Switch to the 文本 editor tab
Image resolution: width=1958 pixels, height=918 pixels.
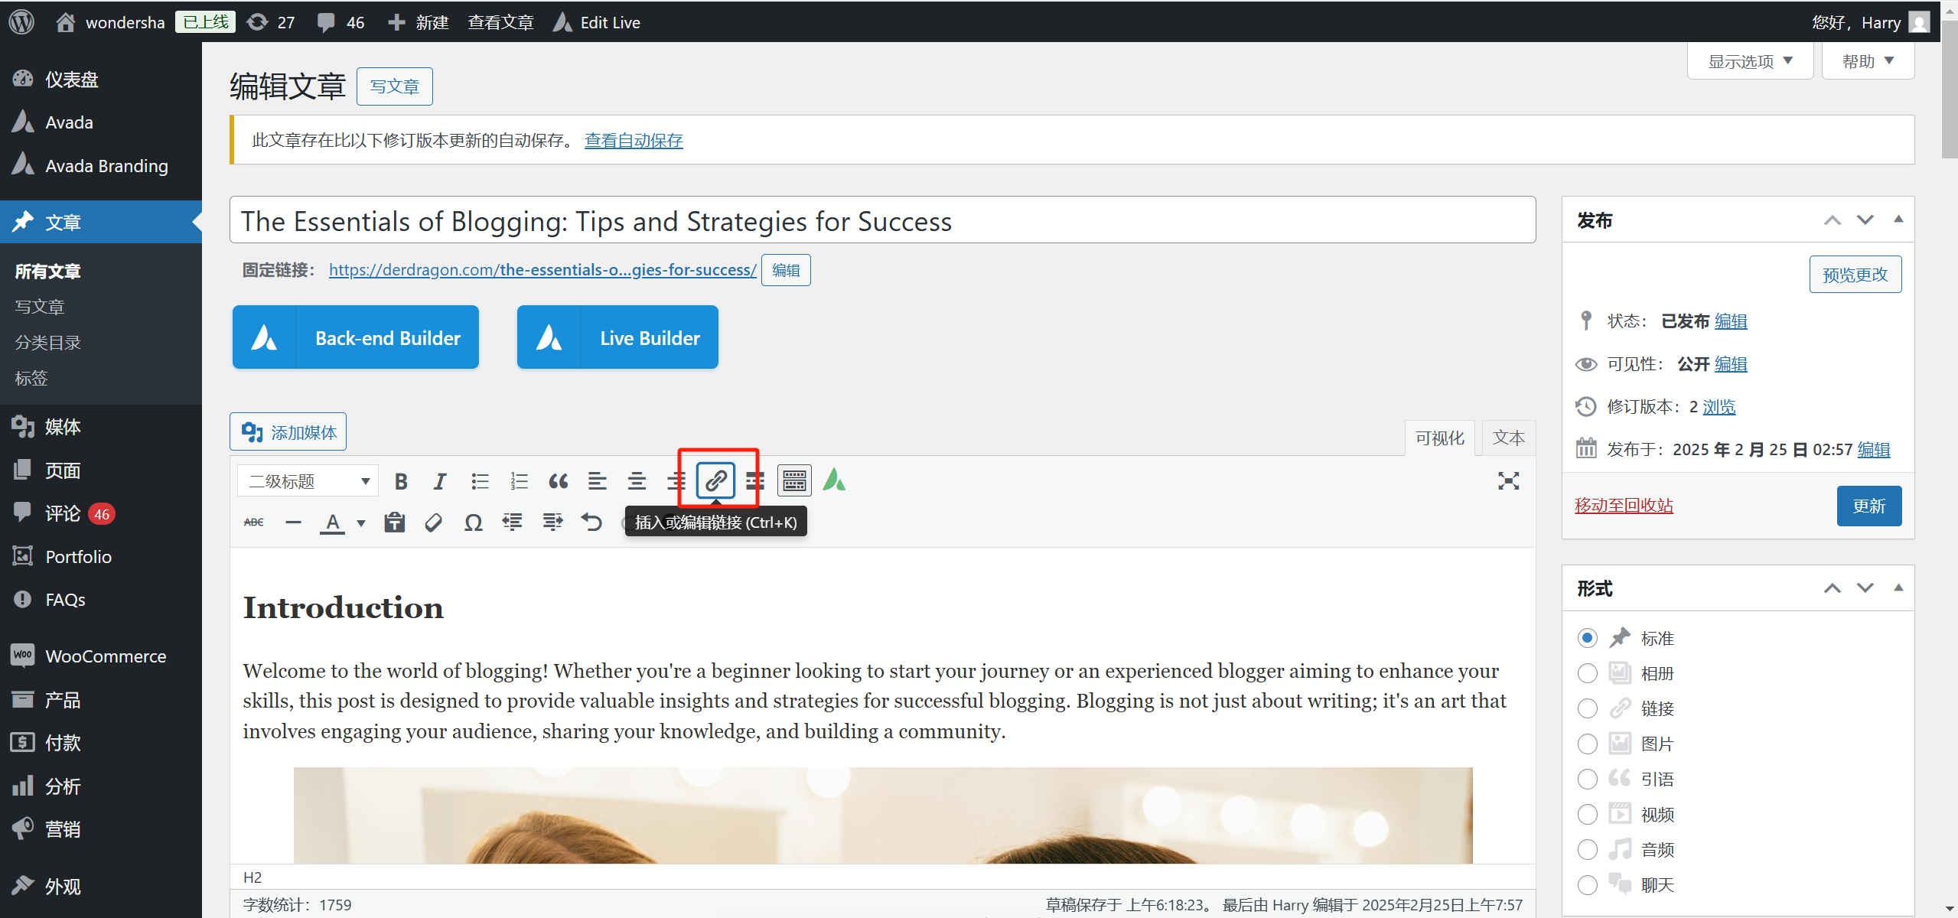click(1507, 438)
